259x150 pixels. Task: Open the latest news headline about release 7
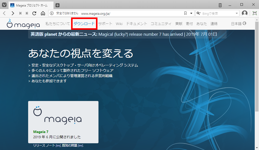(141, 34)
